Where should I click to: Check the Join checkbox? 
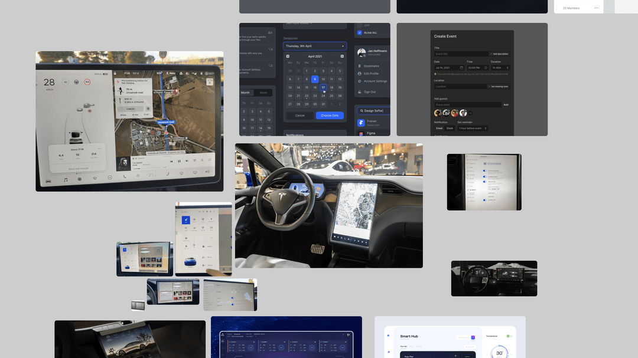(x=359, y=25)
